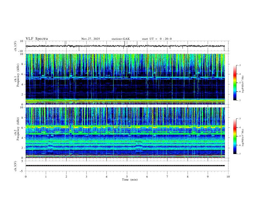
Task: Click the ch.1 voltage waveform trace
Action: (125, 46)
